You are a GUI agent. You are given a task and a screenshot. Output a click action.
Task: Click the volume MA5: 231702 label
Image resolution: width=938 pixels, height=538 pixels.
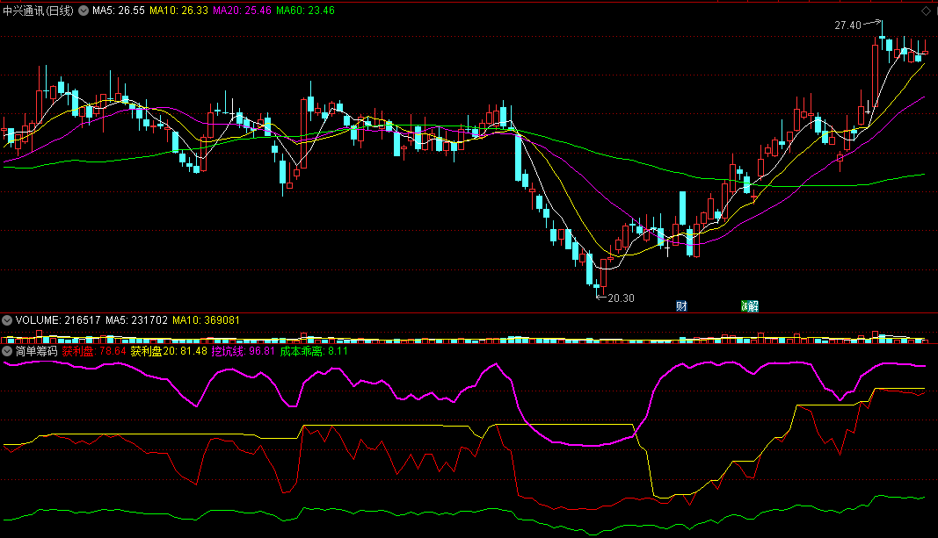pyautogui.click(x=136, y=320)
